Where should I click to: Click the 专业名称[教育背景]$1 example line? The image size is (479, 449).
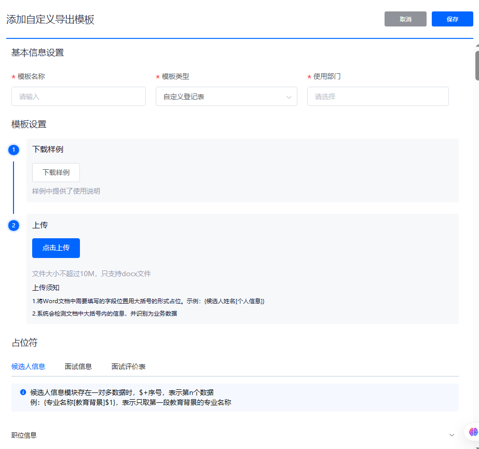tap(130, 402)
